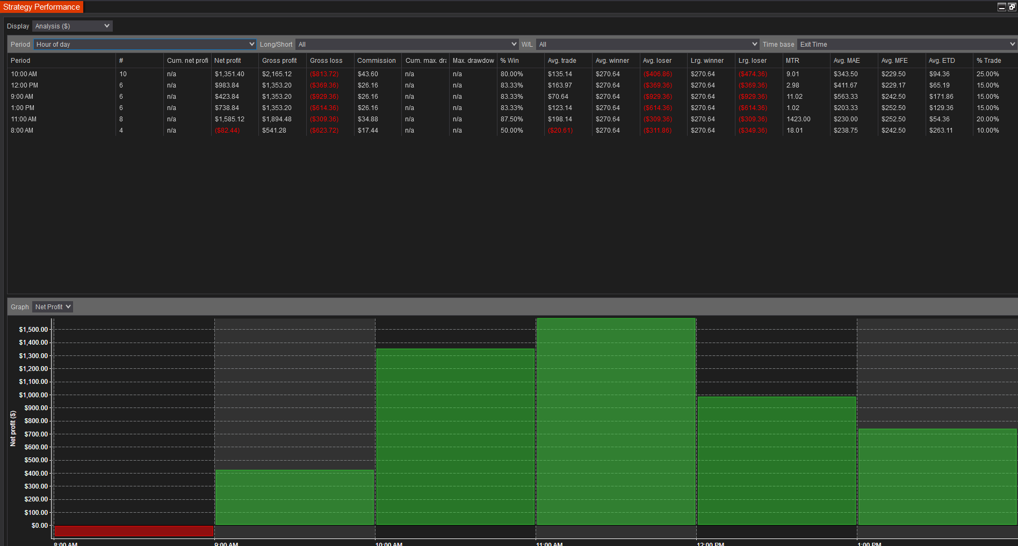The width and height of the screenshot is (1018, 546).
Task: Sort by Avg. ETD column header
Action: pyautogui.click(x=948, y=61)
